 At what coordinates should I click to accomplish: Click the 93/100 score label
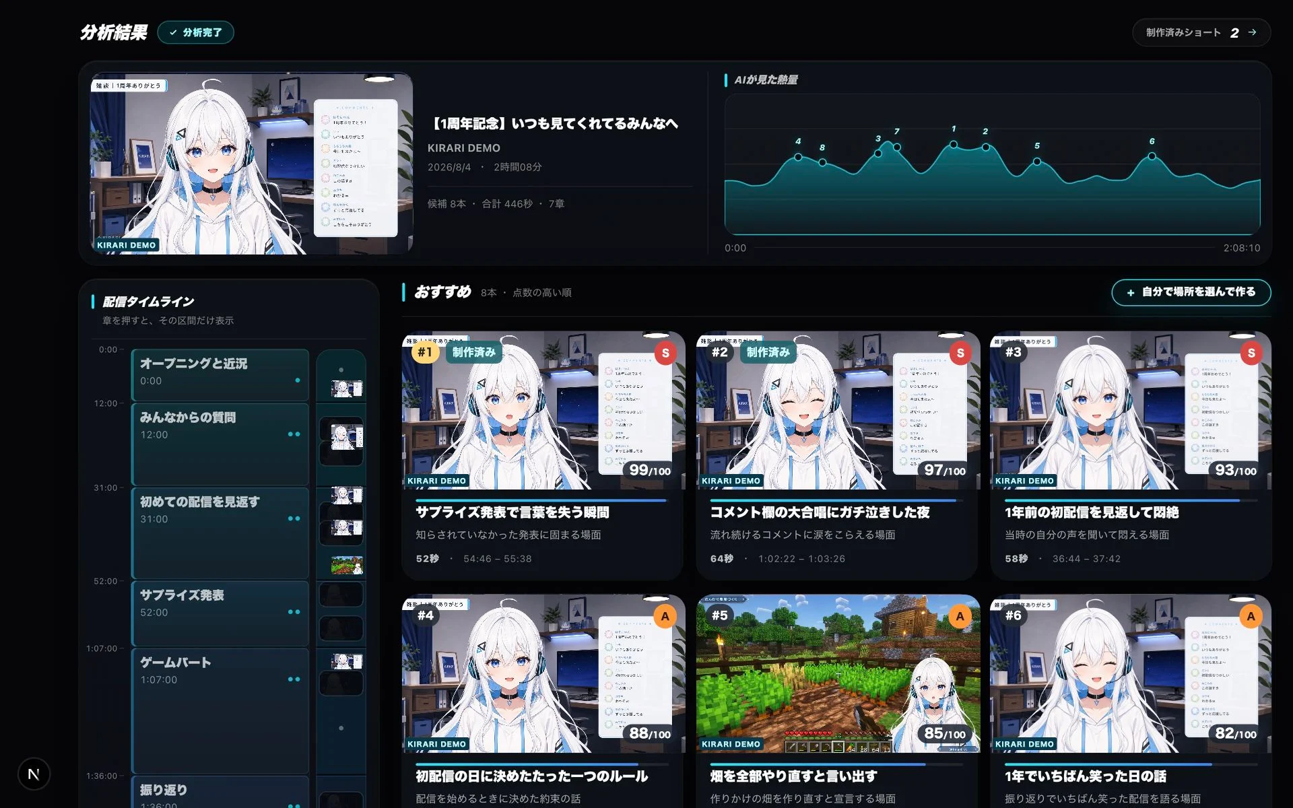(x=1236, y=470)
